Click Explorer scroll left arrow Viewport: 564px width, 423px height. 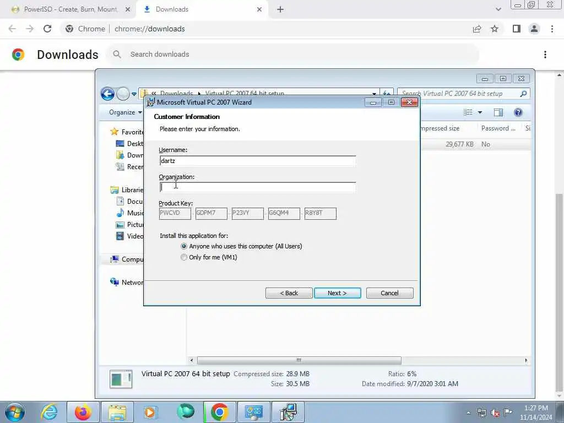coord(191,360)
